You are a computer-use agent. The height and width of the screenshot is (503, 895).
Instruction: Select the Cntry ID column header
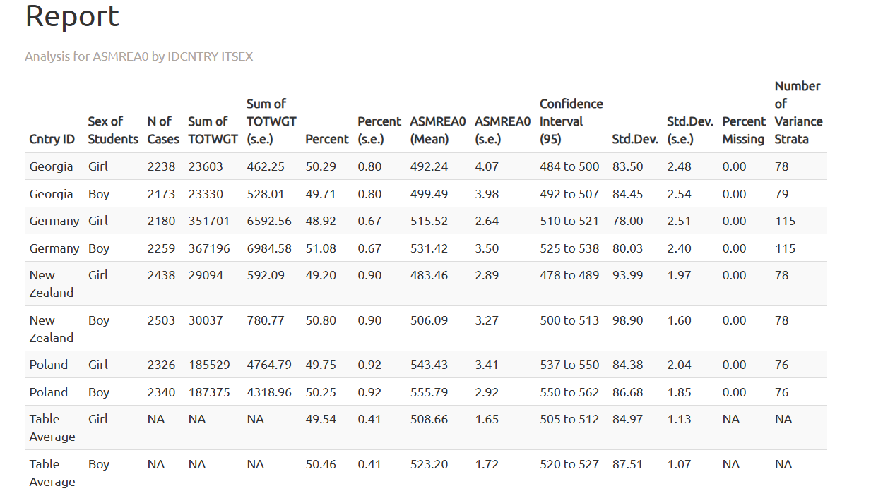click(52, 139)
